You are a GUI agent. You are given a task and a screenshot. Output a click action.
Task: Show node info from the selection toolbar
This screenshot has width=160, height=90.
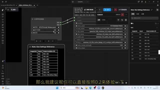click(40, 41)
